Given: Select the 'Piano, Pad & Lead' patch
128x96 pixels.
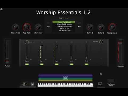Looking at the screenshot, I should coord(63,22).
